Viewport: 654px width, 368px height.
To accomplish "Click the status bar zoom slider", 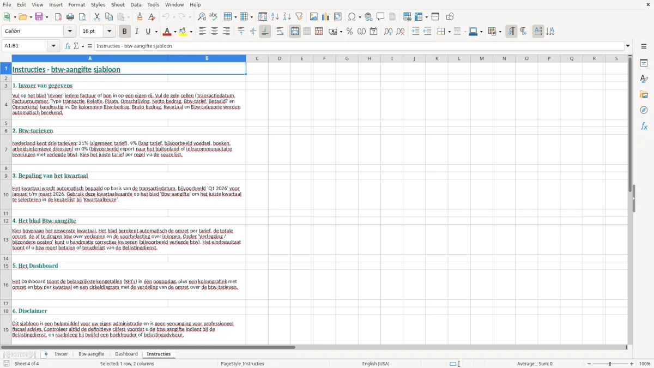I will [x=610, y=364].
